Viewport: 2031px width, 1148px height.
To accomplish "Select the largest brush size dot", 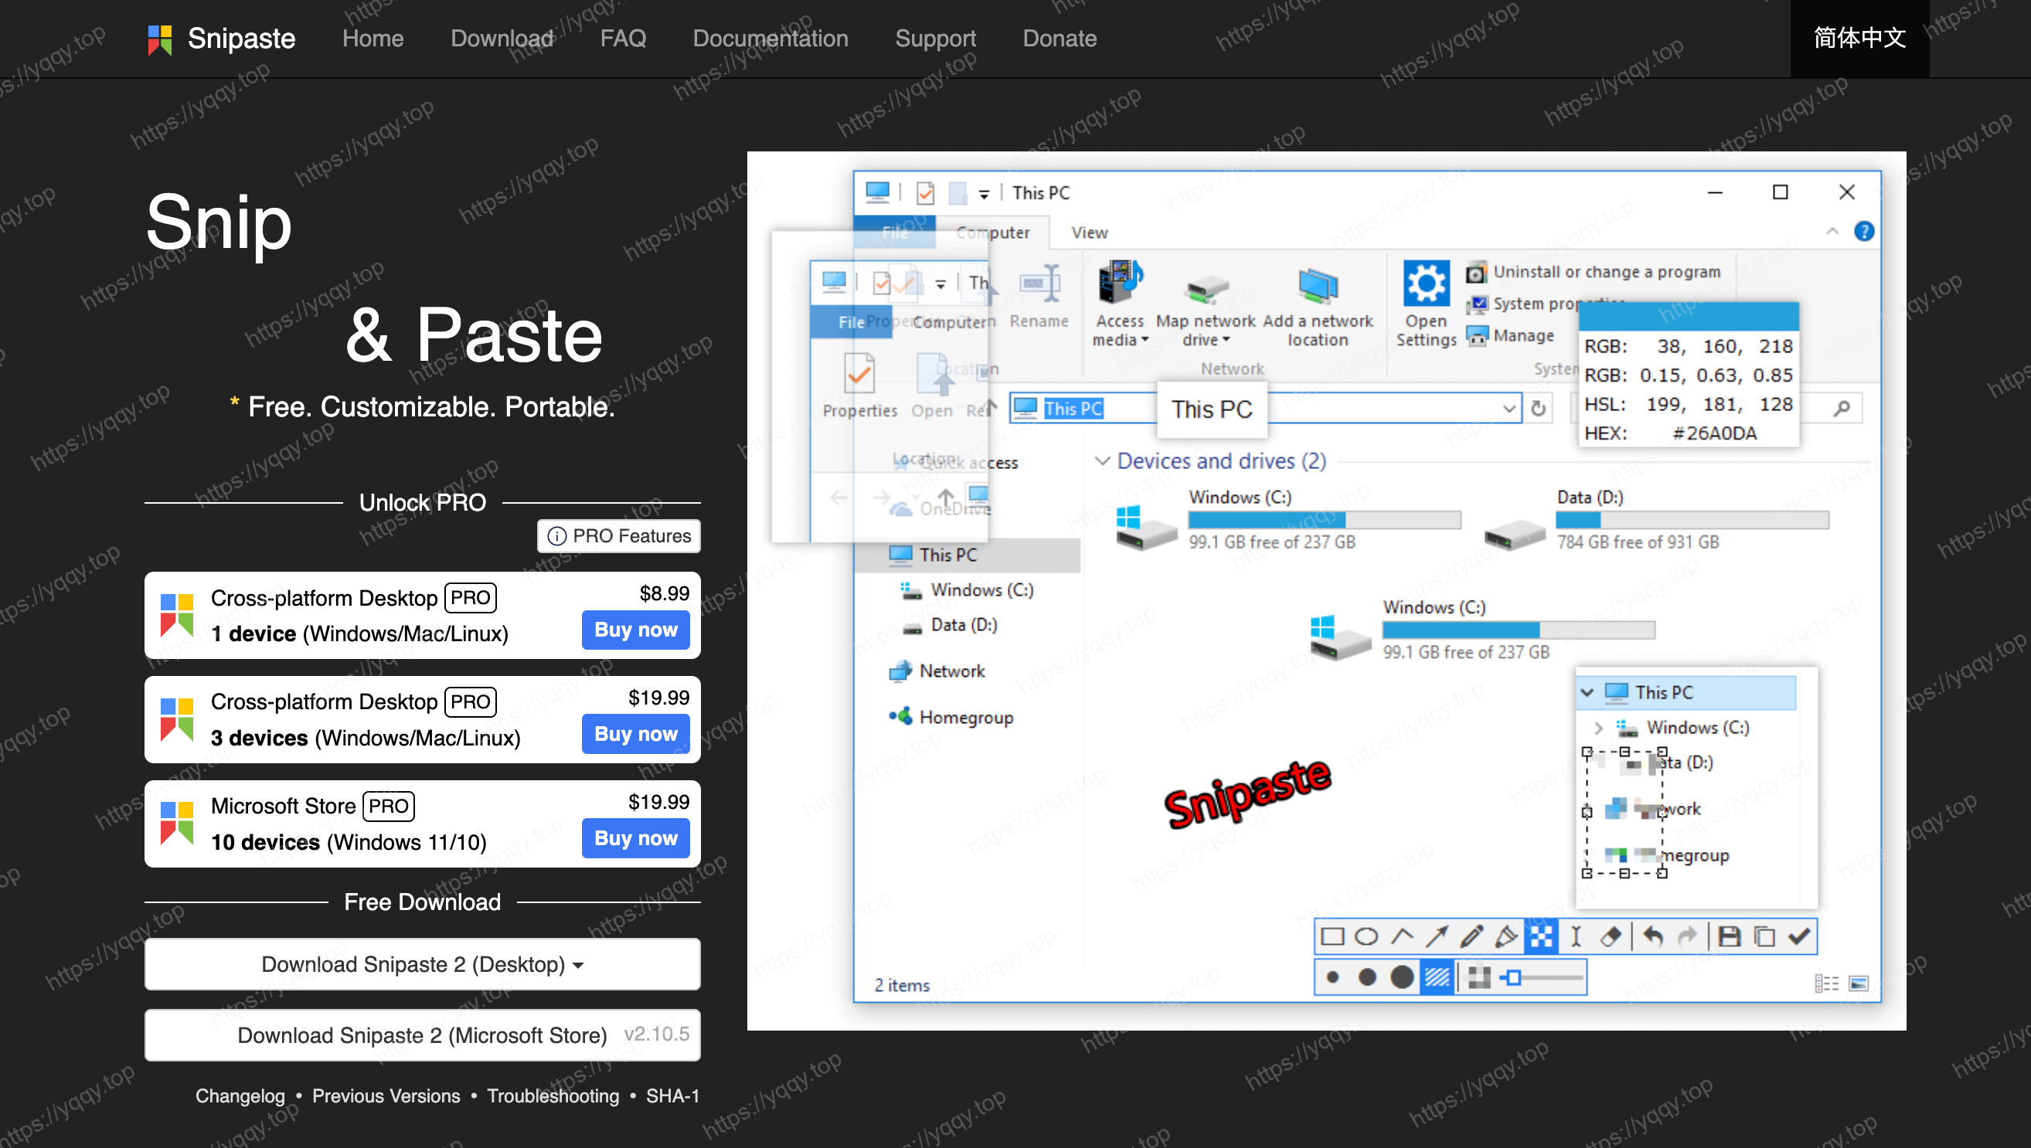I will click(x=1402, y=978).
